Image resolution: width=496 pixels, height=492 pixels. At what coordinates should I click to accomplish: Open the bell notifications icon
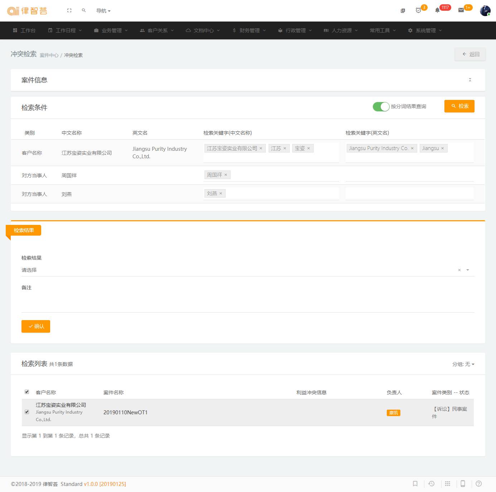(x=437, y=10)
